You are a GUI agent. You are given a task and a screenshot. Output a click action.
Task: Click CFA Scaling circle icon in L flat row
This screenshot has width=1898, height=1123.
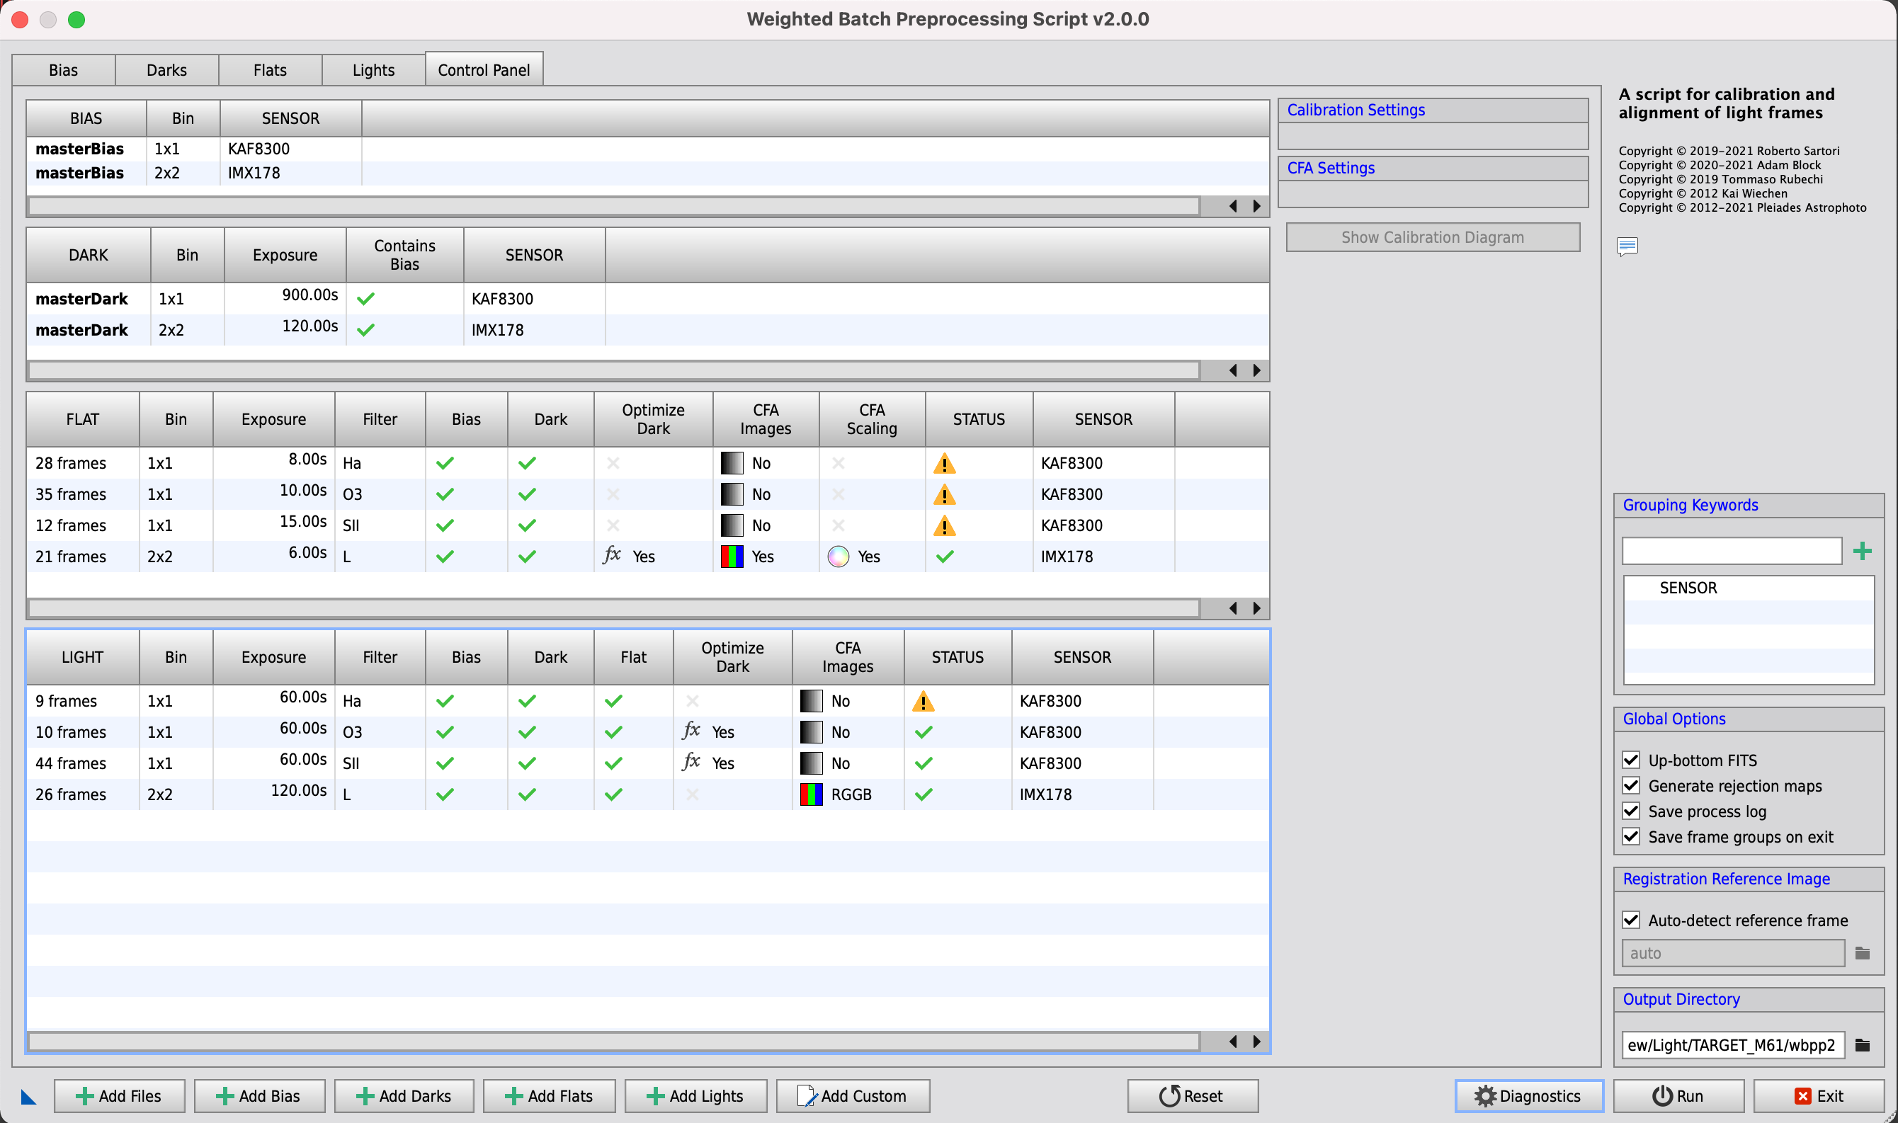pyautogui.click(x=839, y=557)
